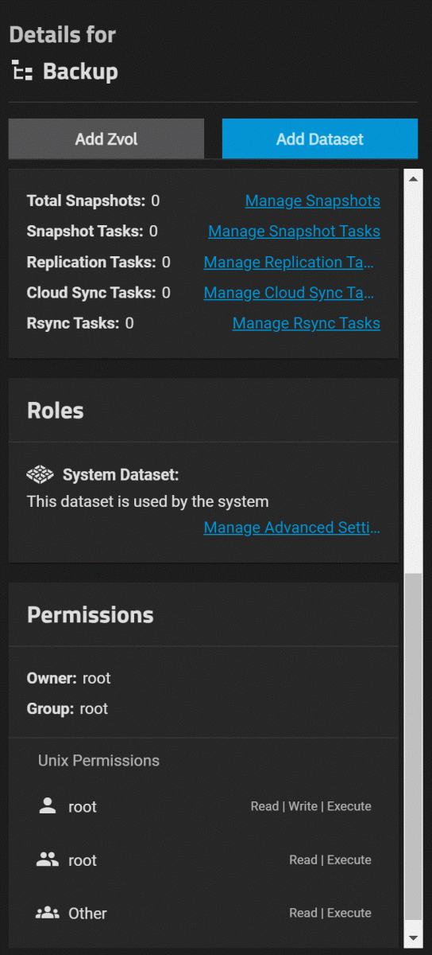This screenshot has width=432, height=955.
Task: Click the Add Zvol button
Action: coord(106,139)
